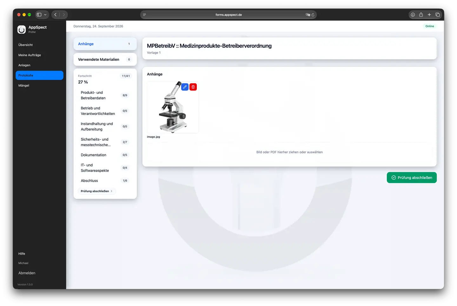The width and height of the screenshot is (457, 306).
Task: Select the Anhänge tab card
Action: click(105, 44)
